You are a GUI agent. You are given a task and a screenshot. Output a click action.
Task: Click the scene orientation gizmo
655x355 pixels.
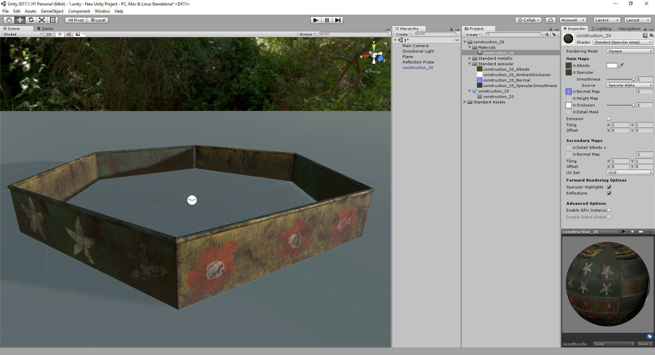click(x=374, y=55)
